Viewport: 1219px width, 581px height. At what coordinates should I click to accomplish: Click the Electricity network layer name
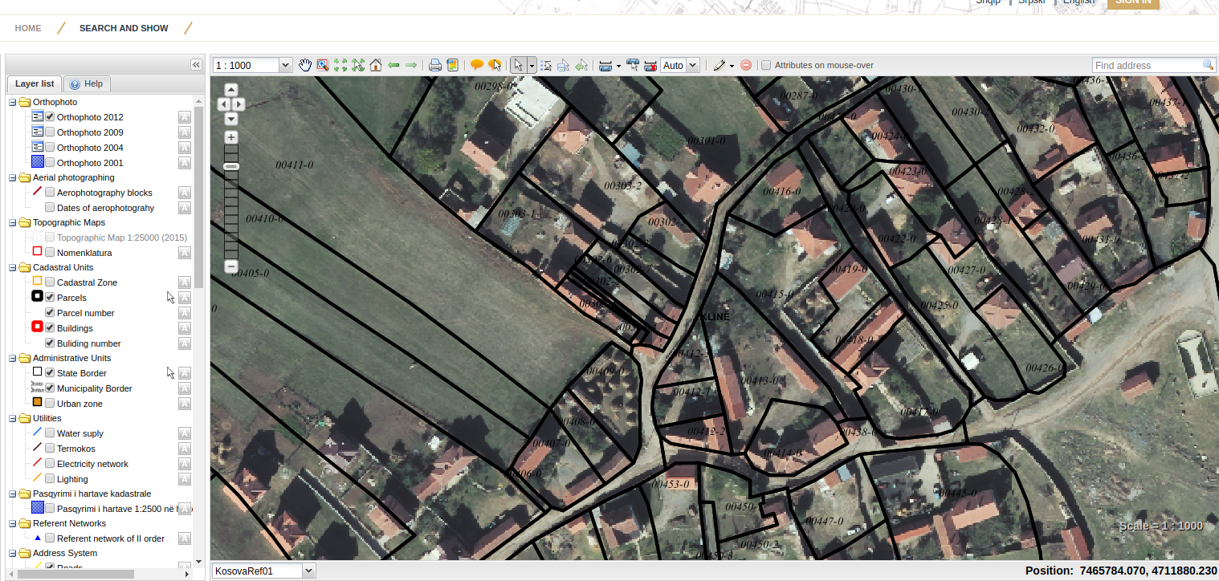(92, 464)
